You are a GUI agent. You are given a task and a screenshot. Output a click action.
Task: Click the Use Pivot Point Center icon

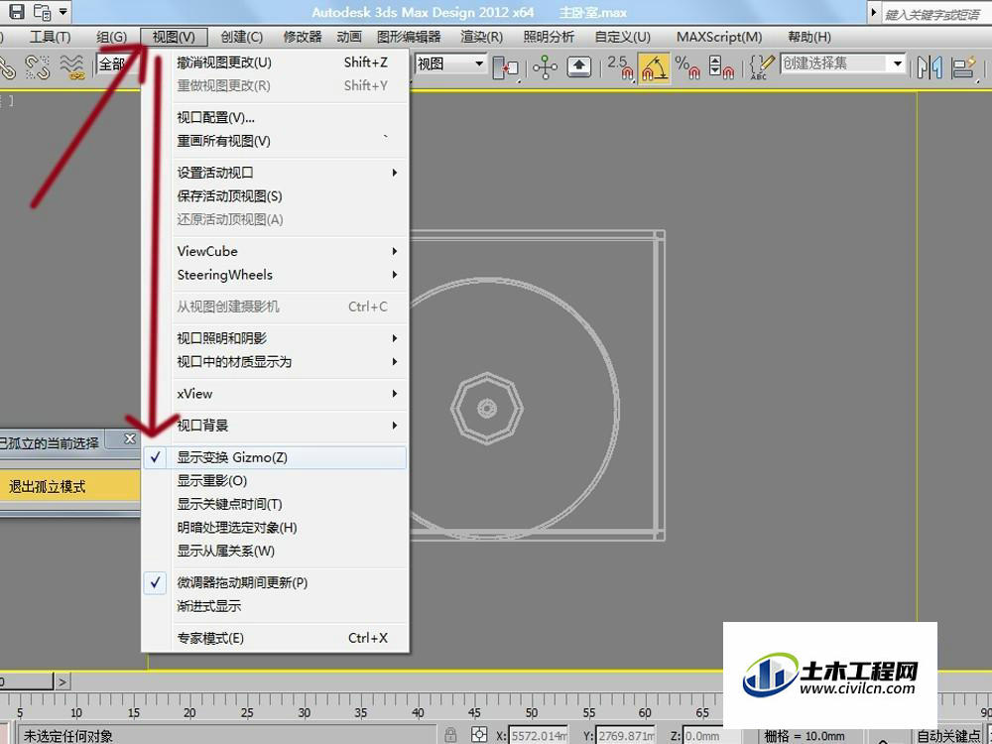506,67
